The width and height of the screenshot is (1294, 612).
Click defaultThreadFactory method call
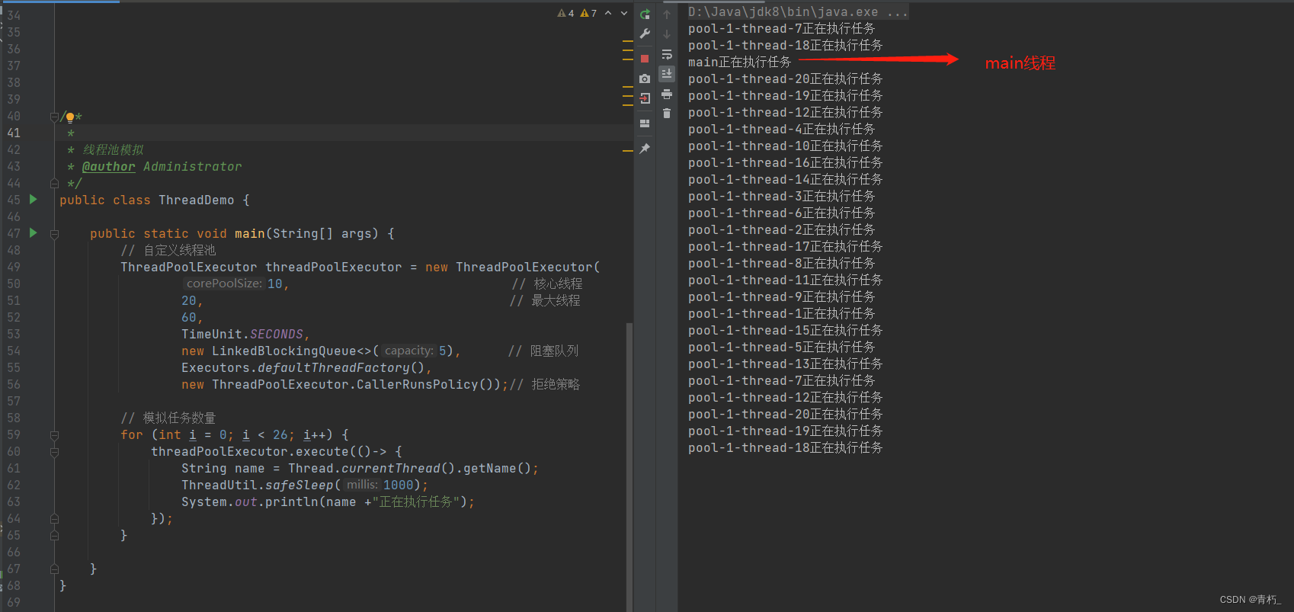[x=334, y=367]
